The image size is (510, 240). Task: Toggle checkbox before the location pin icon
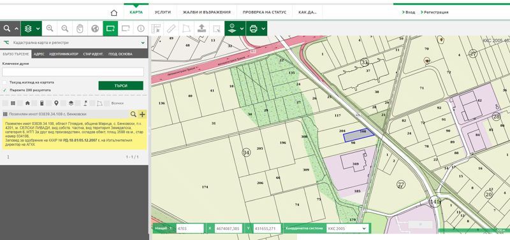coord(49,103)
